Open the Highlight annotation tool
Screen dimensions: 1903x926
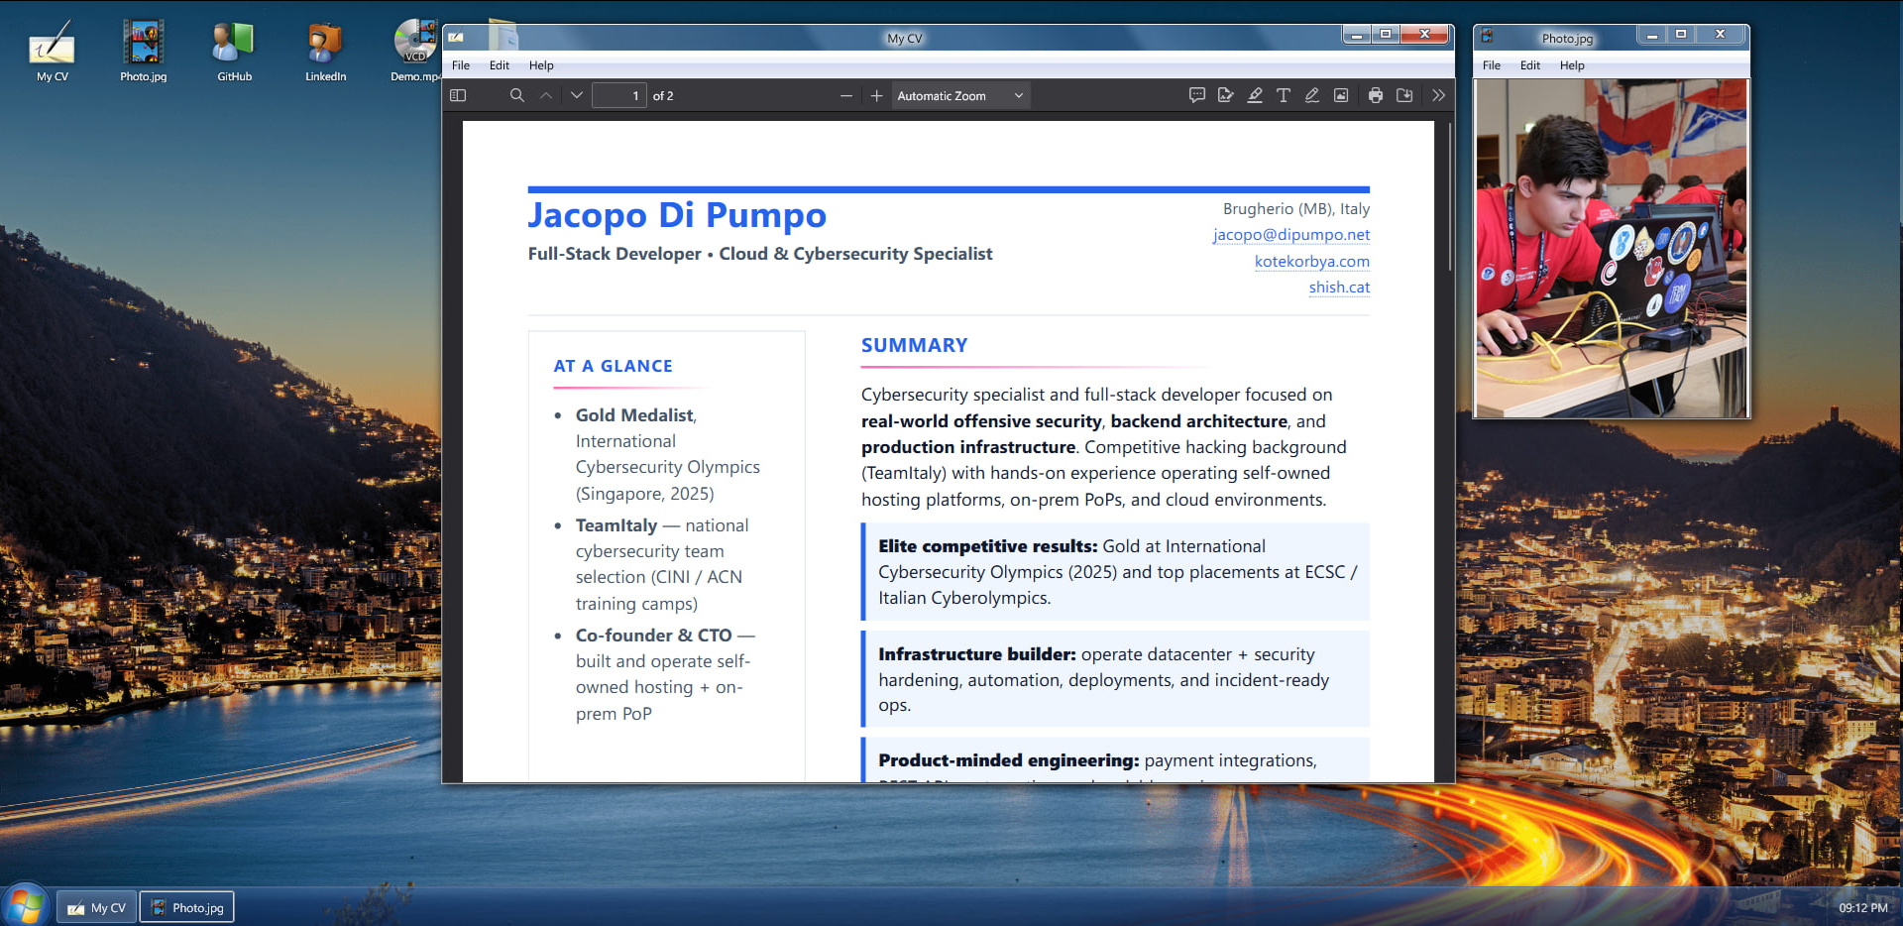pos(1255,95)
